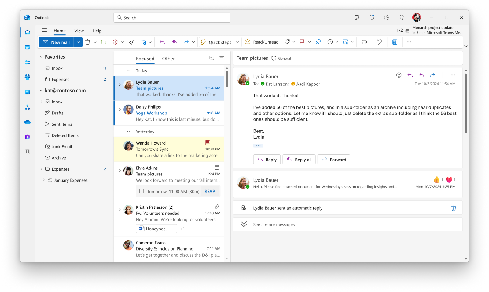Select the checkmark circle above the message list
Screen dimensions: 489x292
212,58
